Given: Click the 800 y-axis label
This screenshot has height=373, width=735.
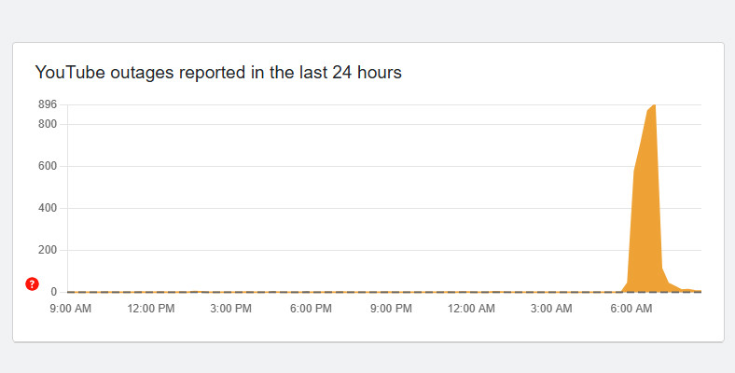Looking at the screenshot, I should [48, 125].
